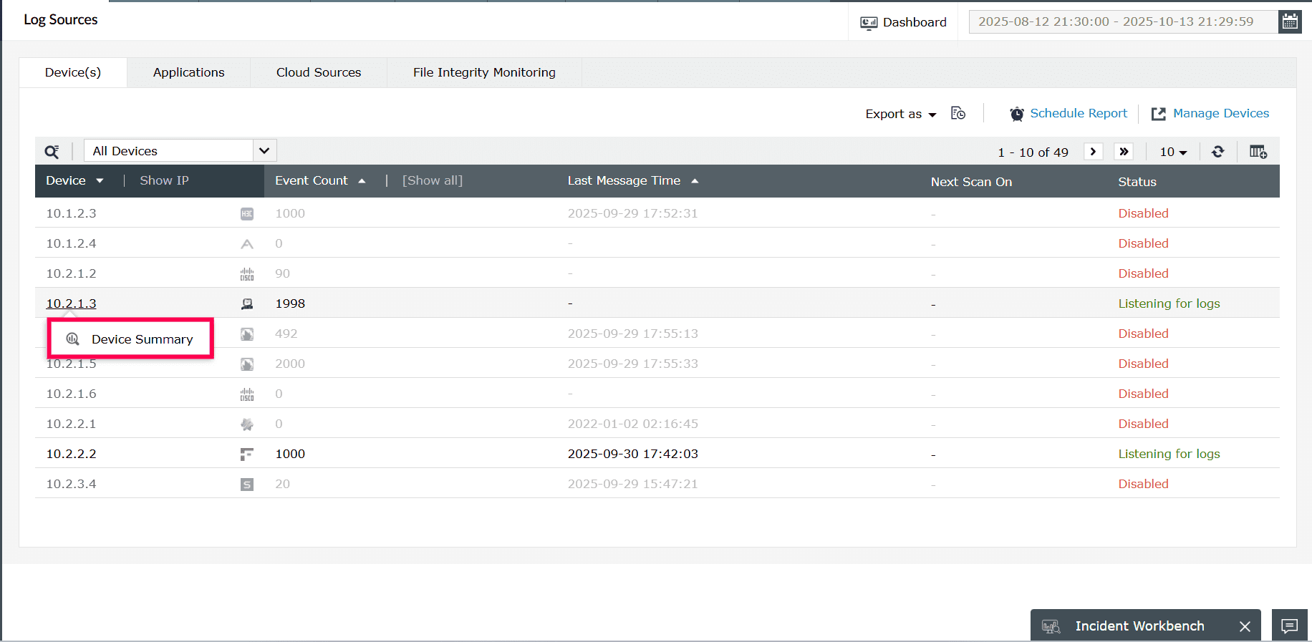This screenshot has height=642, width=1312.
Task: Click device 10.2.2.1
Action: coord(71,424)
